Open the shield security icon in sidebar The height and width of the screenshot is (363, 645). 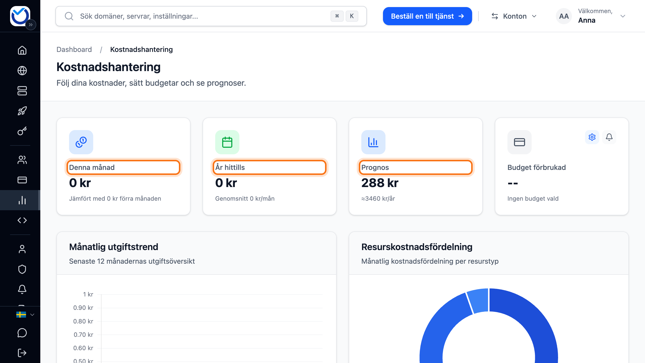pyautogui.click(x=22, y=269)
